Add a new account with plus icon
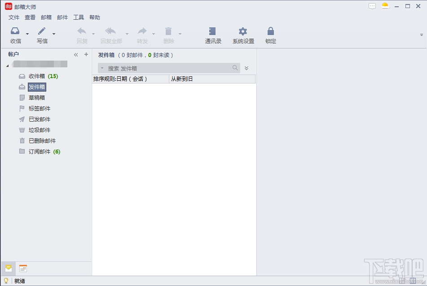This screenshot has height=286, width=427. coord(86,54)
